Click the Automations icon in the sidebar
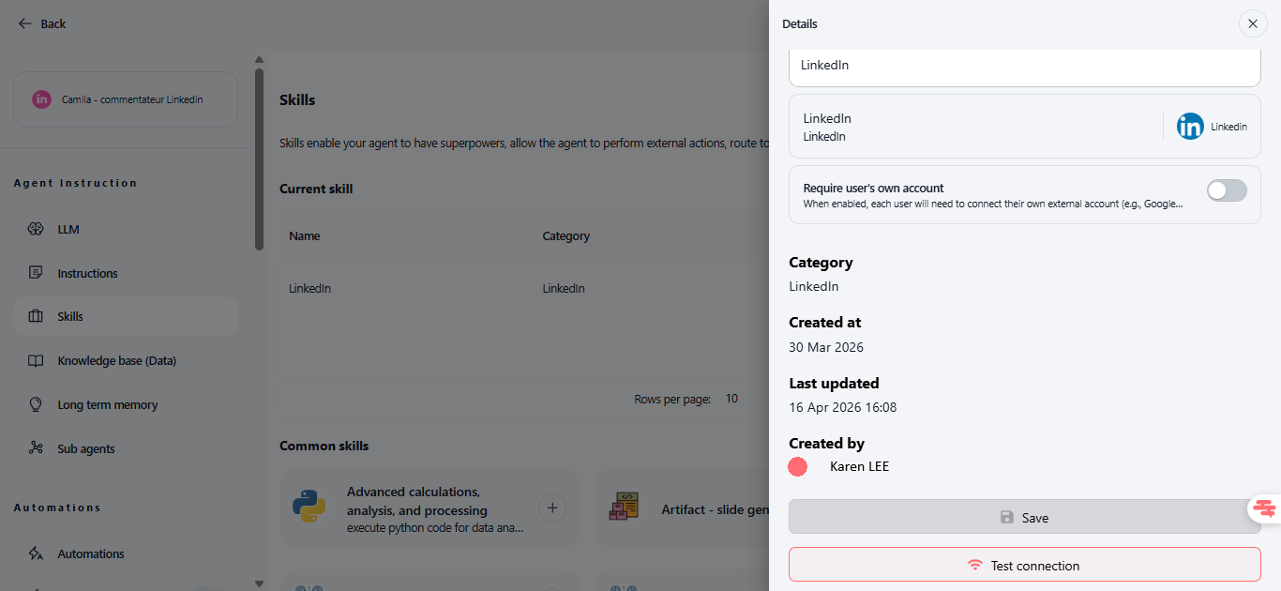The height and width of the screenshot is (591, 1281). (x=36, y=553)
